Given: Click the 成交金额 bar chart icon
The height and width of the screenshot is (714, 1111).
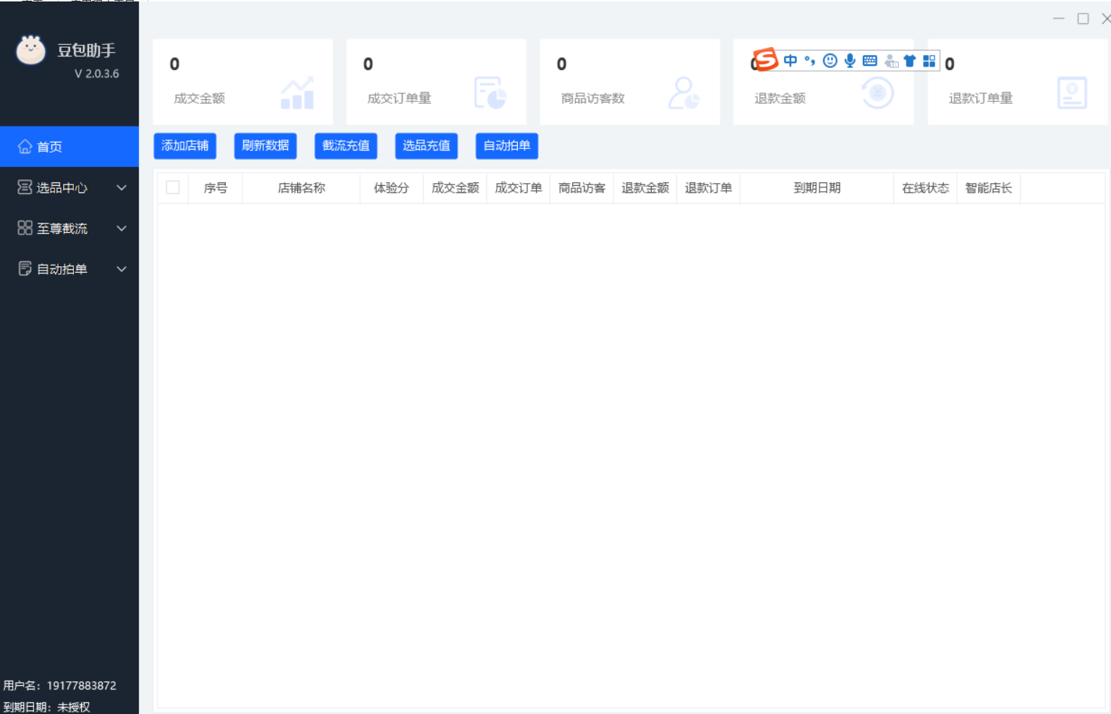Looking at the screenshot, I should (297, 93).
